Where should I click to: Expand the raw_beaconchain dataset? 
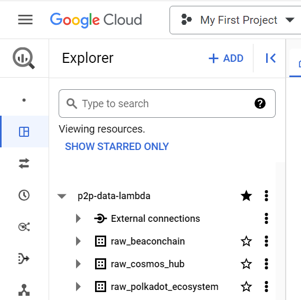(x=78, y=241)
